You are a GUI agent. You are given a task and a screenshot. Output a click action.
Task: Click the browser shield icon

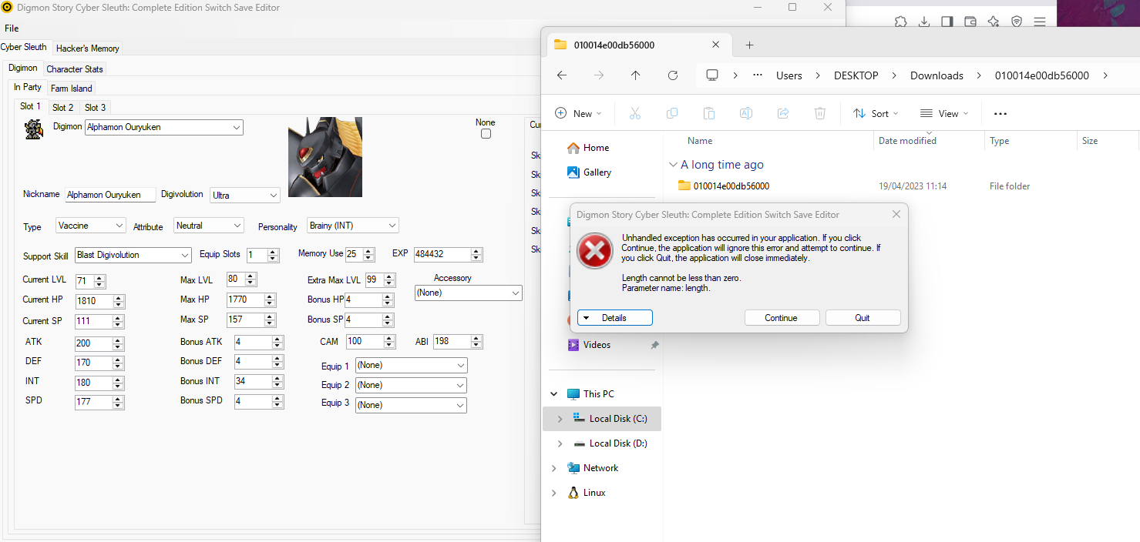coord(1017,22)
